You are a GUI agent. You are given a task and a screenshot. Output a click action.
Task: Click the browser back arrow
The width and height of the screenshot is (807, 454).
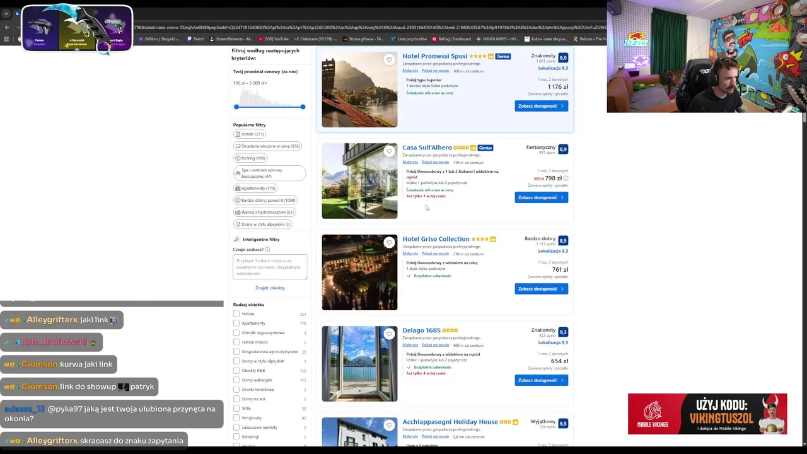pyautogui.click(x=7, y=27)
